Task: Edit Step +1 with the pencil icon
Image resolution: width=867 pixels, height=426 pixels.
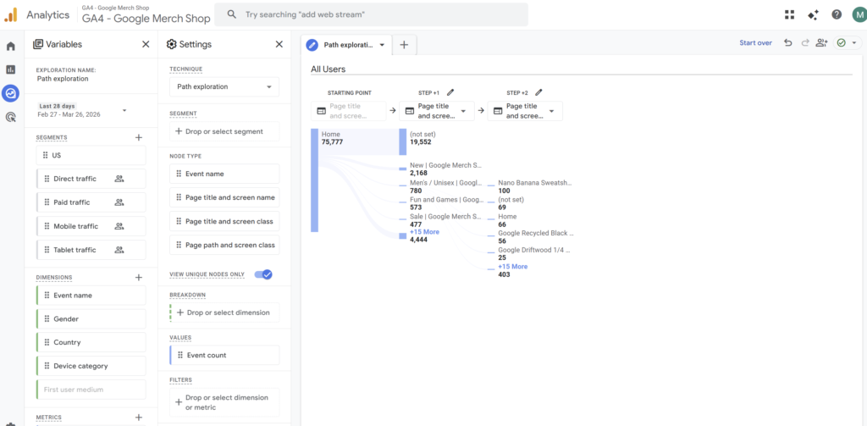Action: coord(450,92)
